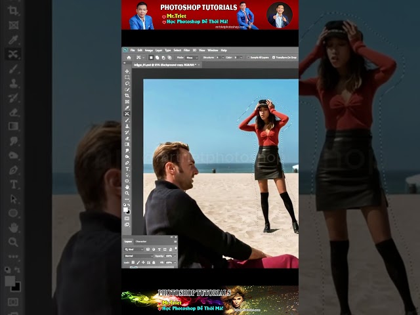Open the Normal blend mode dropdown
This screenshot has height=315, width=420.
click(138, 256)
